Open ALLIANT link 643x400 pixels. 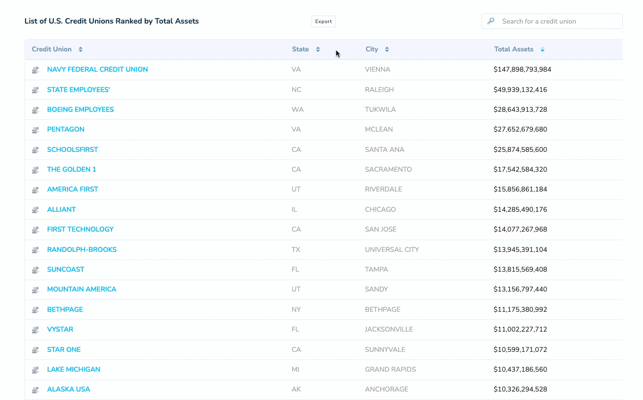61,209
